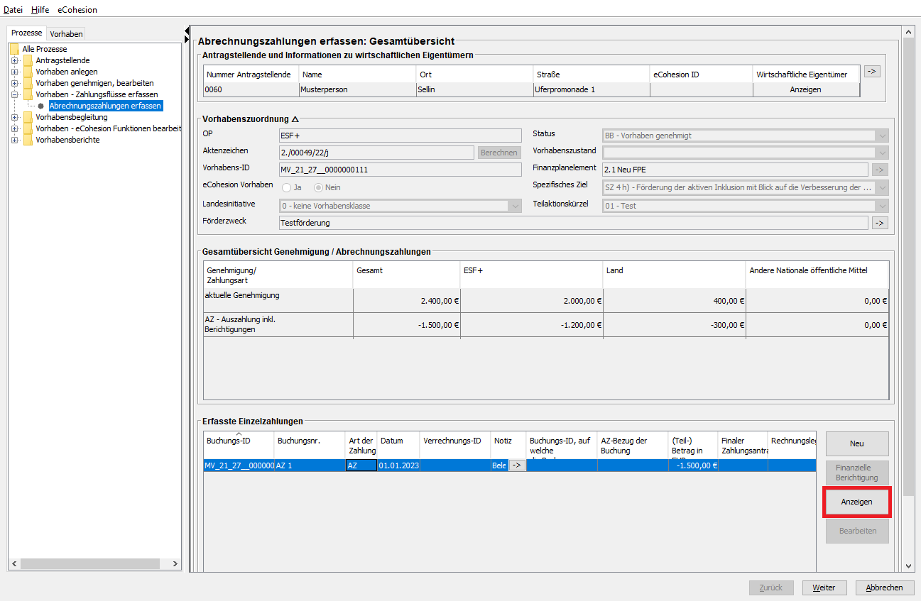Click the arrow button beside Wirtschaftliche Eigentümer
Image resolution: width=921 pixels, height=601 pixels.
click(872, 72)
